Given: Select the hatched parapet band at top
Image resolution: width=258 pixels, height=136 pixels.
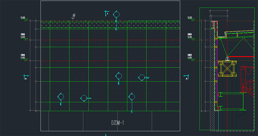Looking at the screenshot, I should [110, 25].
